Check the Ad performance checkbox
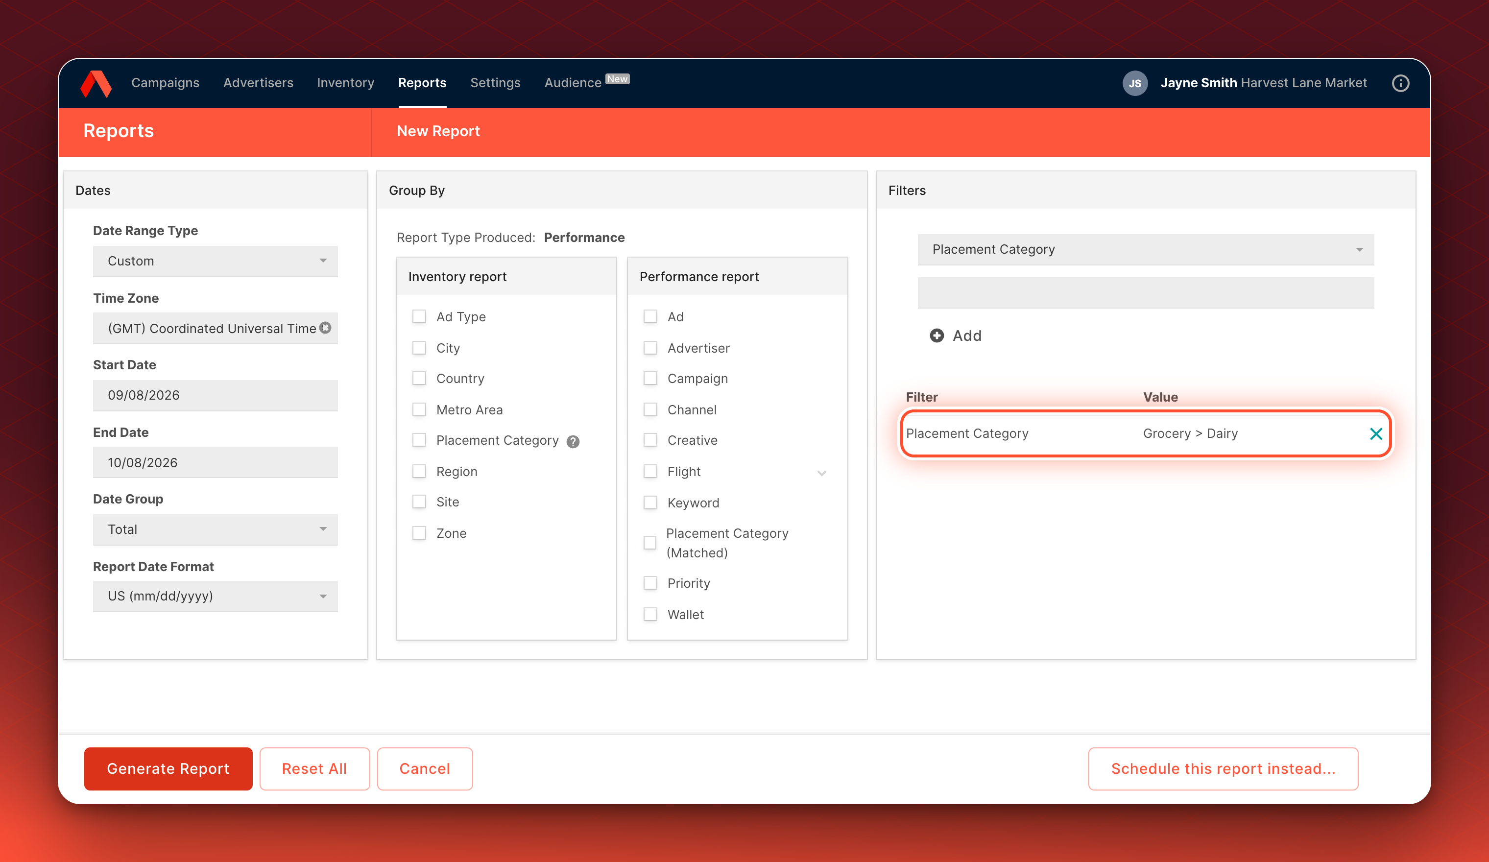 (x=650, y=317)
